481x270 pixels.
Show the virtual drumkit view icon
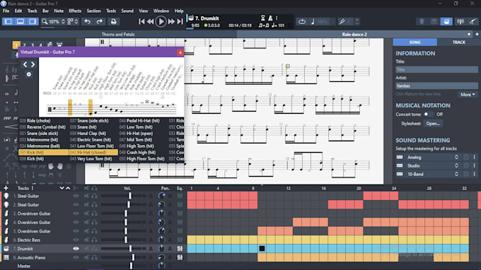pos(446,21)
